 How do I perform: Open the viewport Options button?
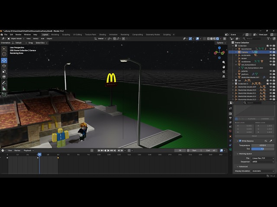click(221, 43)
